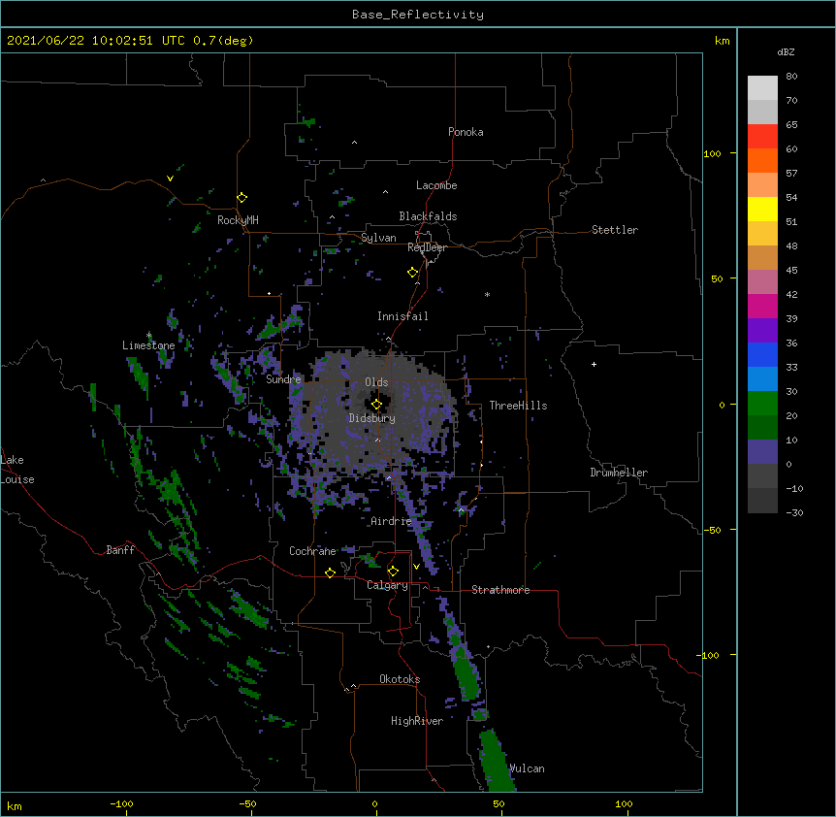This screenshot has height=817, width=836.
Task: Select the Didsbury label
Action: (x=371, y=418)
